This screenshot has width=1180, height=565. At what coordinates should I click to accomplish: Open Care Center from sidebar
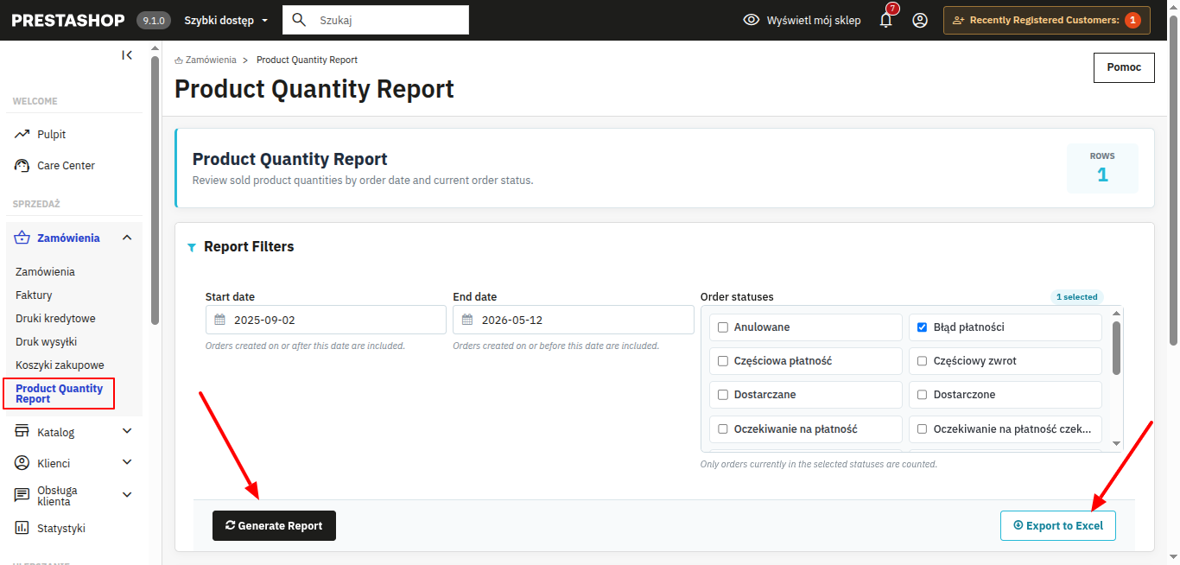[66, 165]
